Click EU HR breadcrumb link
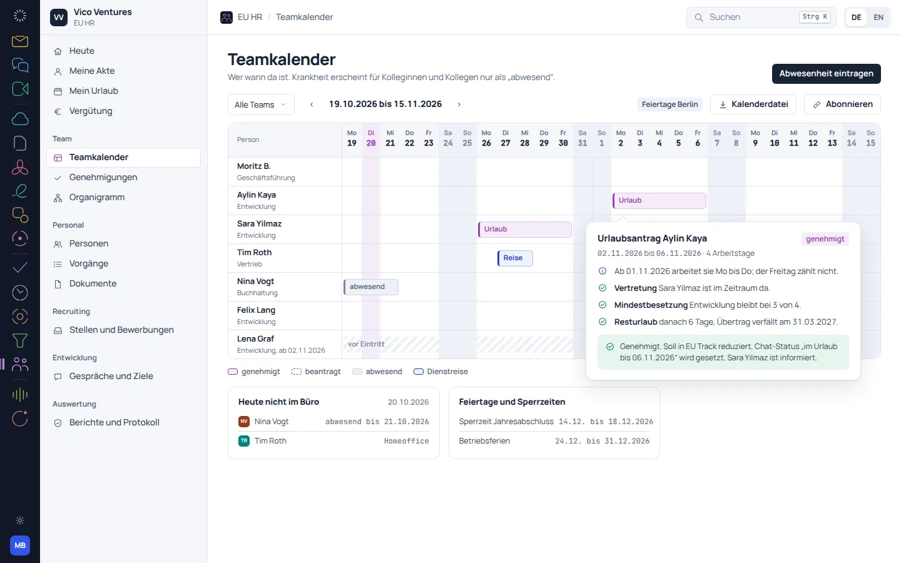Image resolution: width=901 pixels, height=563 pixels. (250, 18)
